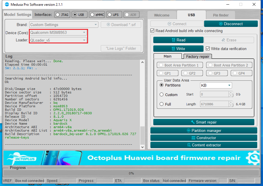Click the Erase eraser icon

(x=223, y=40)
